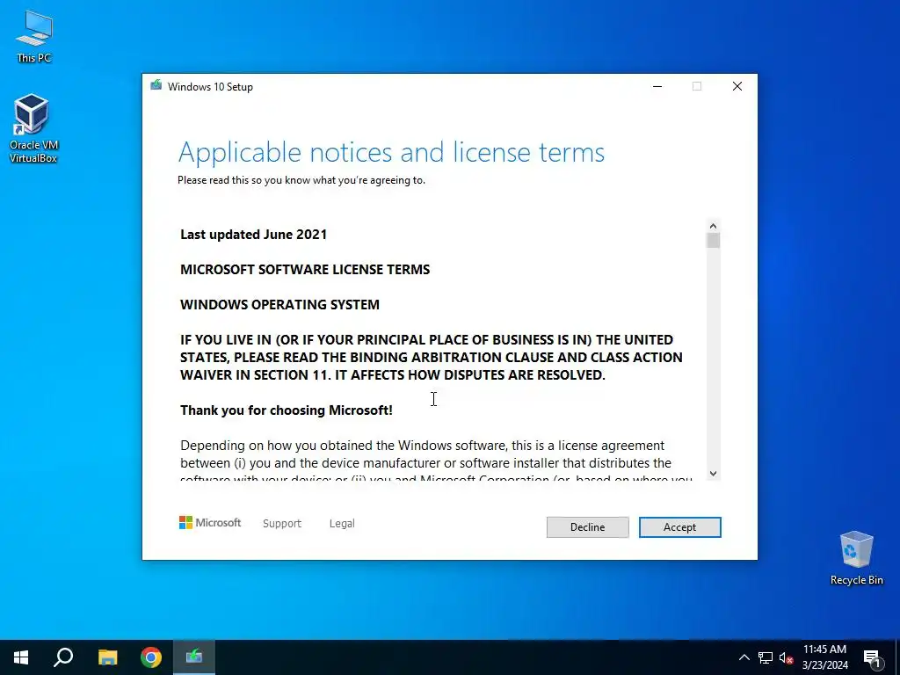The image size is (900, 675).
Task: Open the Legal link
Action: click(x=342, y=524)
